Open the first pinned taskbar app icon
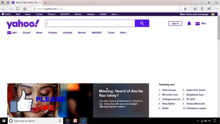 click(67, 121)
